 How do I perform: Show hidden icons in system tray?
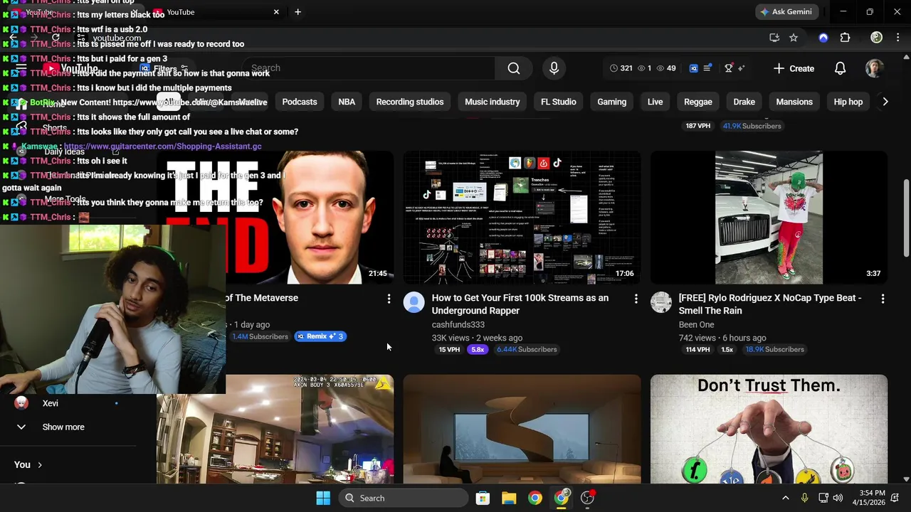[x=785, y=498]
